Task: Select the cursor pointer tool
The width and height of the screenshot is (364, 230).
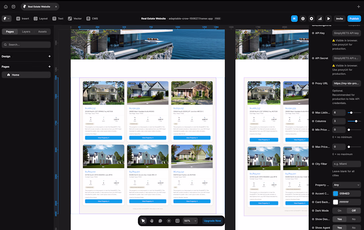Action: 143,221
